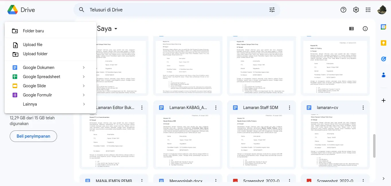The image size is (391, 186).
Task: Click the Google Drive logo
Action: pyautogui.click(x=13, y=10)
